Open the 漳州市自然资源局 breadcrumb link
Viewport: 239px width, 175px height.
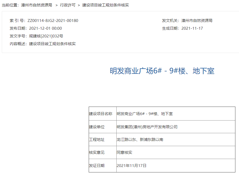pyautogui.click(x=36, y=5)
